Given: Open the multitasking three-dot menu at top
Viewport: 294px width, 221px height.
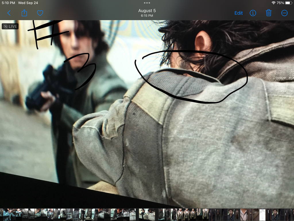Looking at the screenshot, I should point(147,3).
